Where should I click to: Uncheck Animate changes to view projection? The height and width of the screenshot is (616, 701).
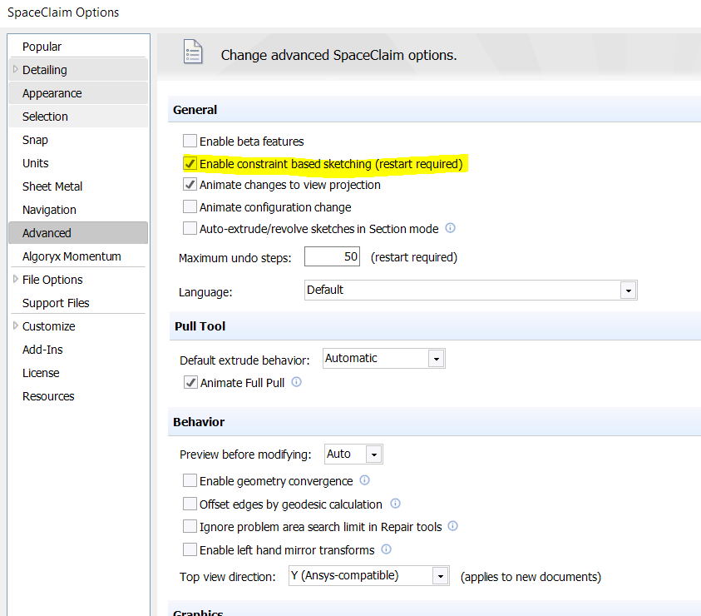(x=190, y=185)
